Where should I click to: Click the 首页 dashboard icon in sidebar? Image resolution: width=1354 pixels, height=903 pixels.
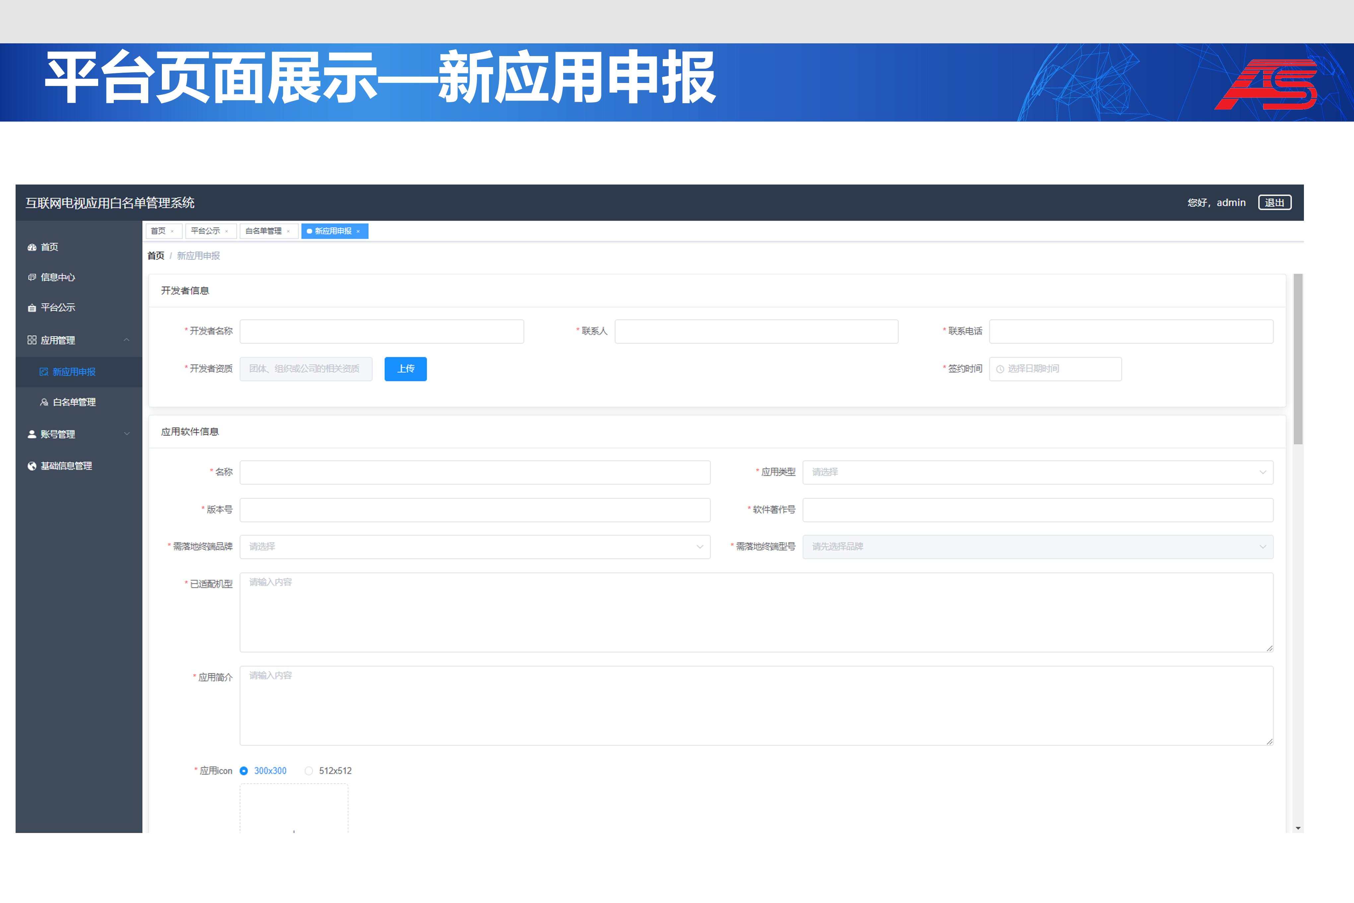(x=32, y=247)
